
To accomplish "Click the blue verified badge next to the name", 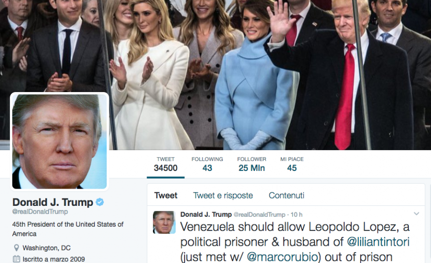I will tap(100, 202).
